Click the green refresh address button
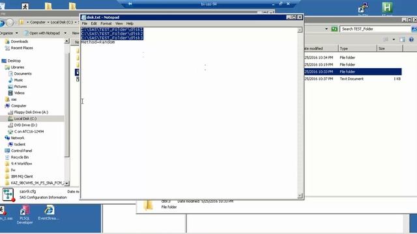This screenshot has width=417, height=234. click(334, 29)
